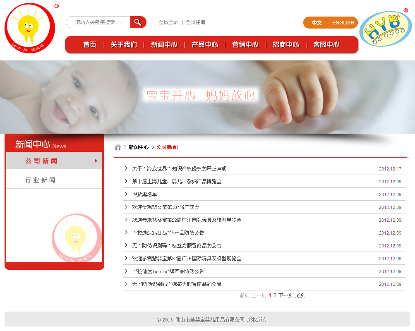Click the magnifier search button

[x=138, y=22]
